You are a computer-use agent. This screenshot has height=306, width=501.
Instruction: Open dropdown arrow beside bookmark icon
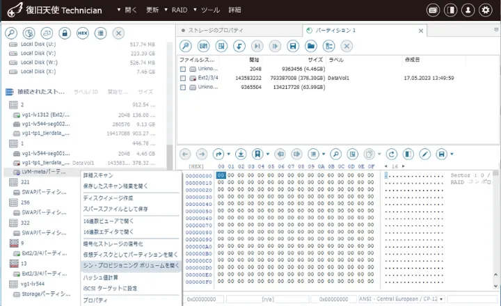pyautogui.click(x=268, y=154)
